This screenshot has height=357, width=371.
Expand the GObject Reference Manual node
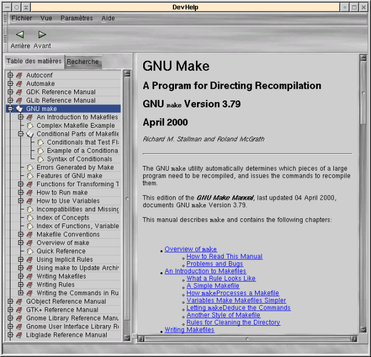[x=10, y=302]
